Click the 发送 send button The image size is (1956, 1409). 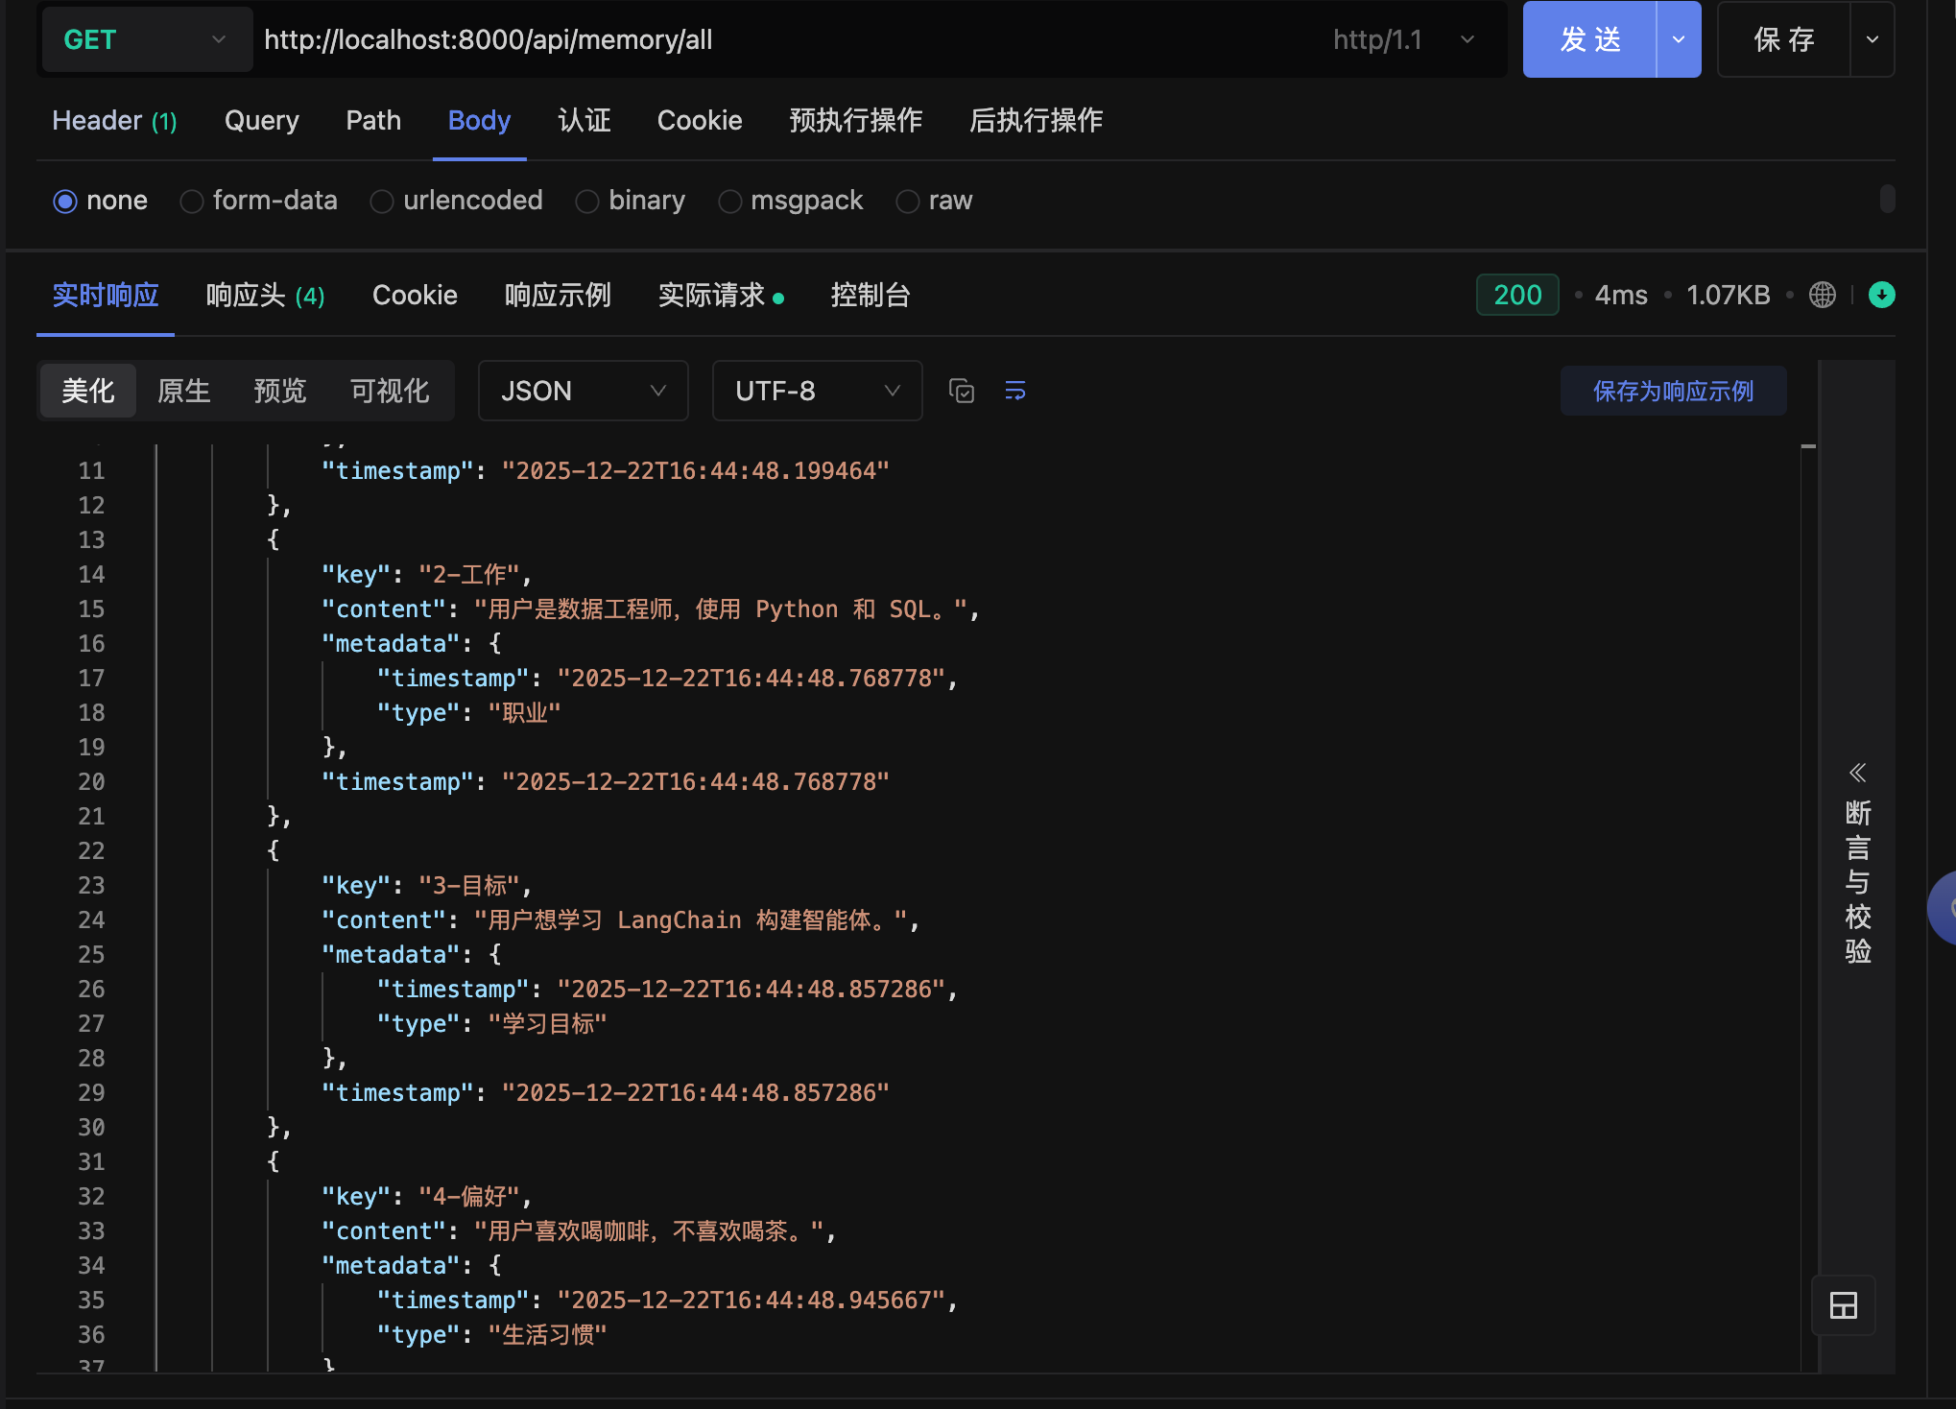pos(1589,39)
